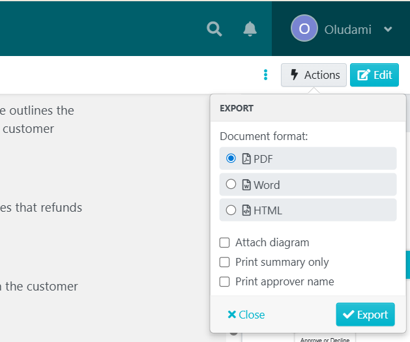This screenshot has height=342, width=410.
Task: Open the three-dot more options menu
Action: point(265,75)
